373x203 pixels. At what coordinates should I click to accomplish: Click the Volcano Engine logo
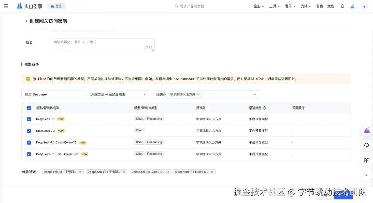point(29,6)
